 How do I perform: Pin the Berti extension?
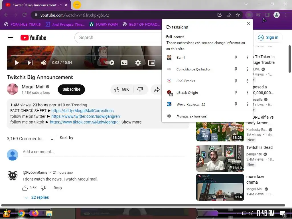coord(236,57)
